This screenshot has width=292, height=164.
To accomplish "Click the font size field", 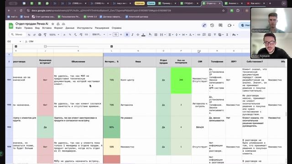I will tap(115, 35).
